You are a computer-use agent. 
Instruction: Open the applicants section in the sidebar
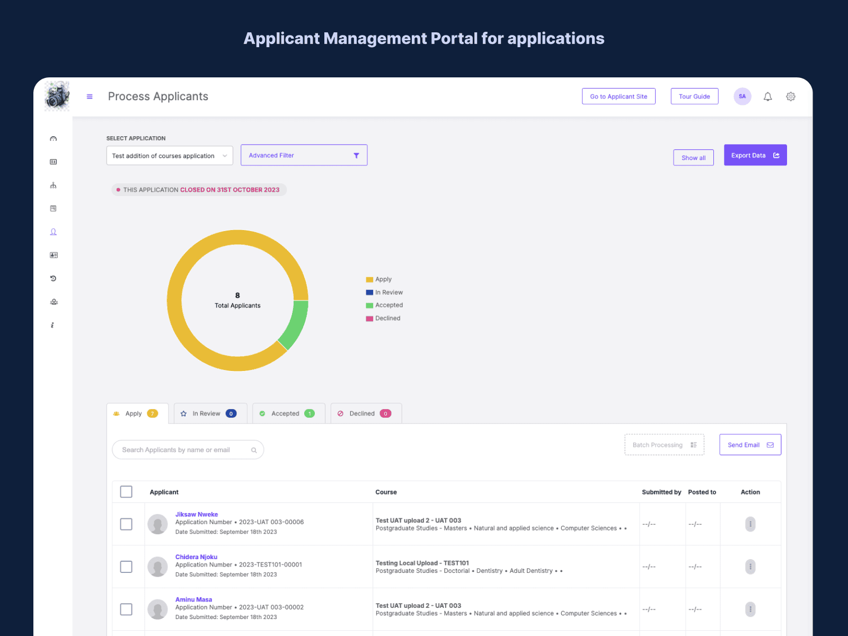tap(53, 232)
